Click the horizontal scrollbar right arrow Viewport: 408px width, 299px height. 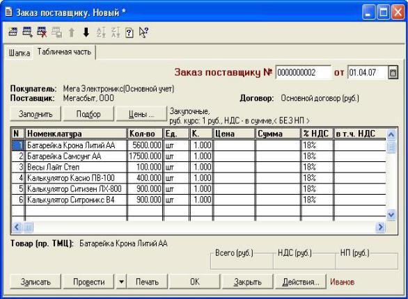pyautogui.click(x=380, y=227)
